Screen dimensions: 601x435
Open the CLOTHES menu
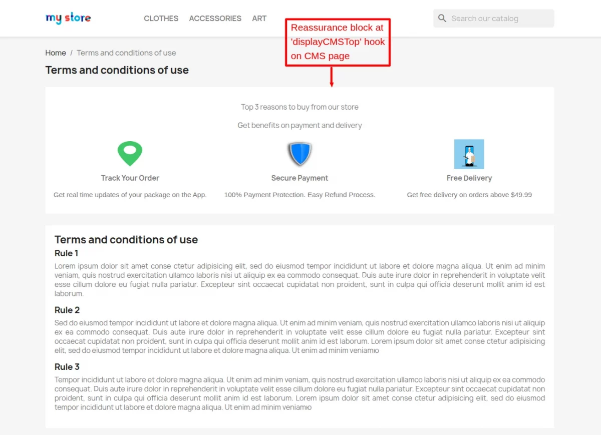[161, 19]
